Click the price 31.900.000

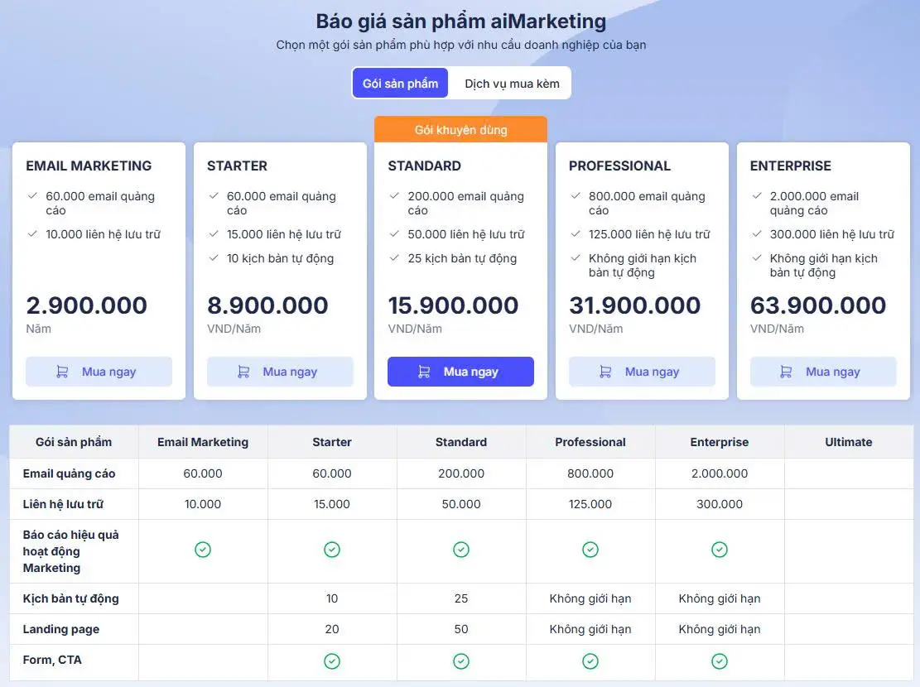[x=635, y=305]
